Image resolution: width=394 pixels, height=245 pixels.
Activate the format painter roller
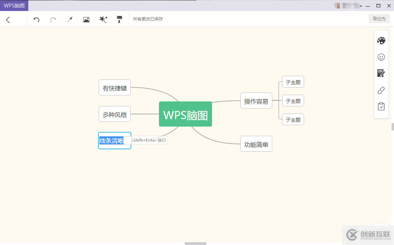point(120,20)
